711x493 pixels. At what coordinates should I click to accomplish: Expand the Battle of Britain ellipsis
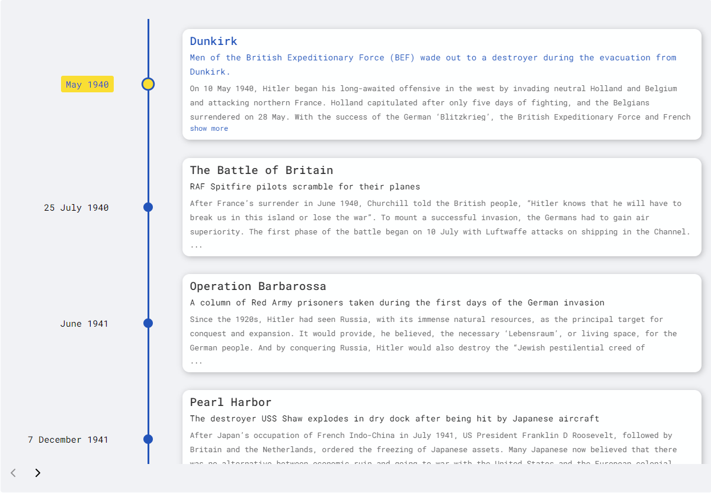[x=196, y=245]
